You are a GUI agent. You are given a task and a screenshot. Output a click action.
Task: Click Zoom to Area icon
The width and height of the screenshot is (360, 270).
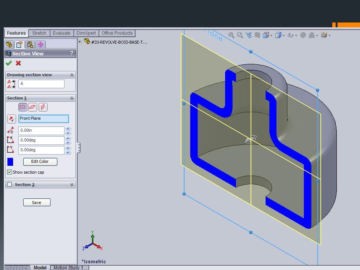point(240,35)
